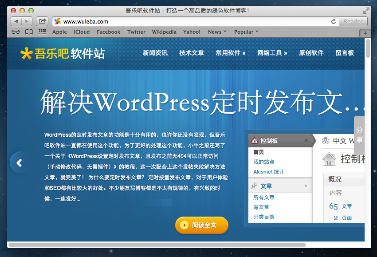Open the 原创软件 nav item

[x=311, y=53]
